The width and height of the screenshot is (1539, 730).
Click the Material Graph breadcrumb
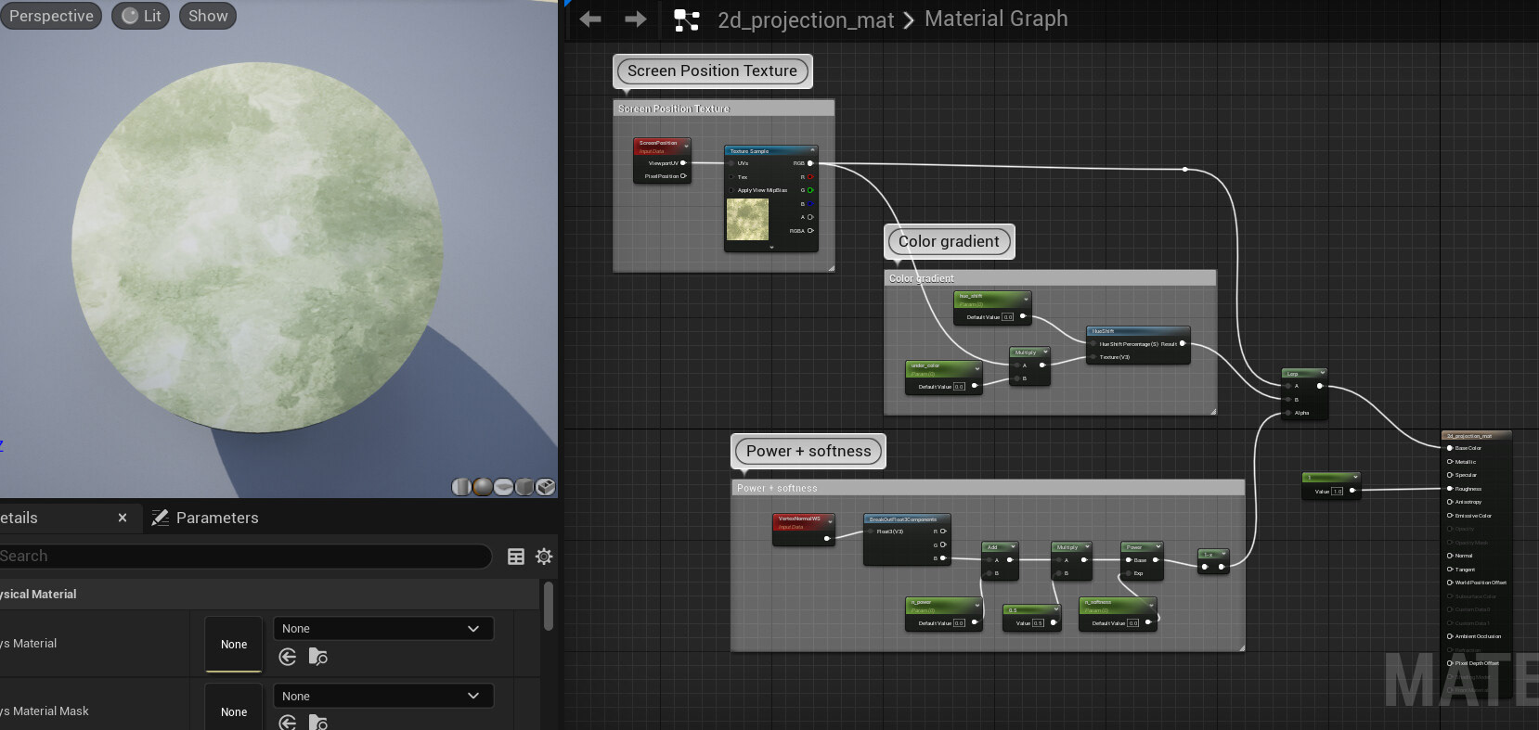[996, 19]
